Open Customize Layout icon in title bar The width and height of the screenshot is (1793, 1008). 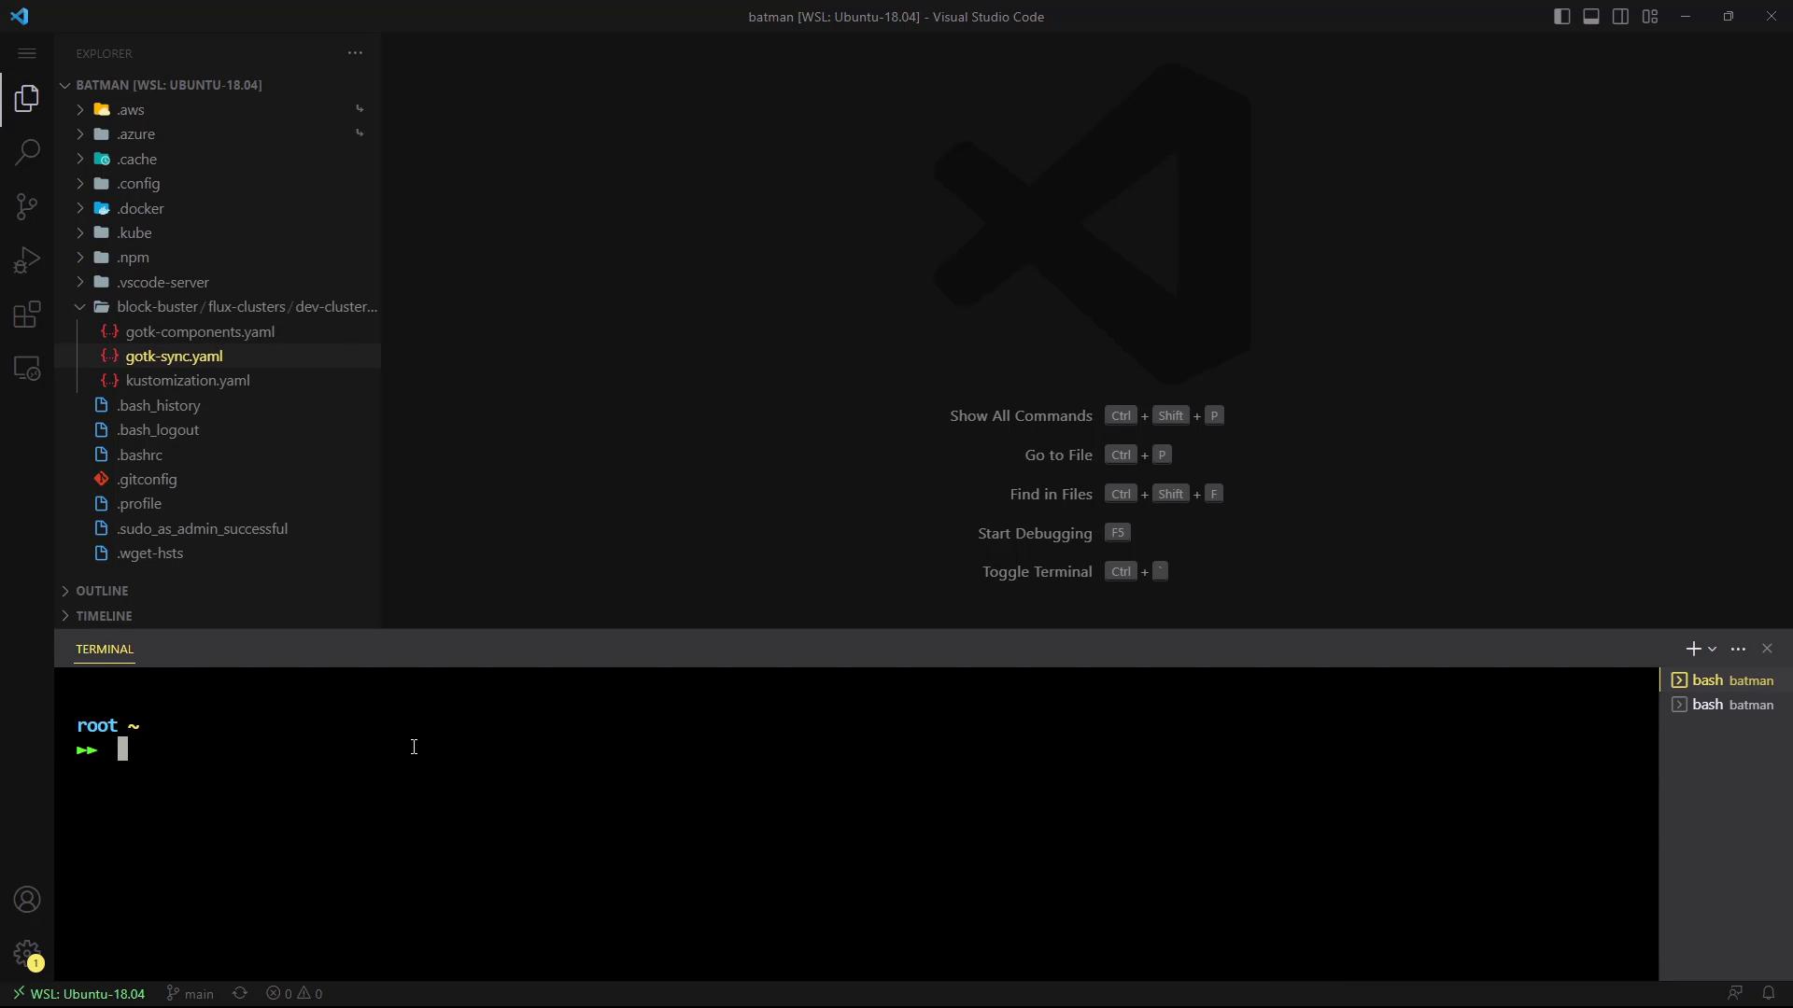tap(1650, 17)
